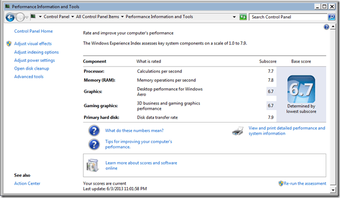Image resolution: width=340 pixels, height=198 pixels.
Task: Expand dropdown arrow before Control Panel breadcrumb
Action: click(x=40, y=17)
